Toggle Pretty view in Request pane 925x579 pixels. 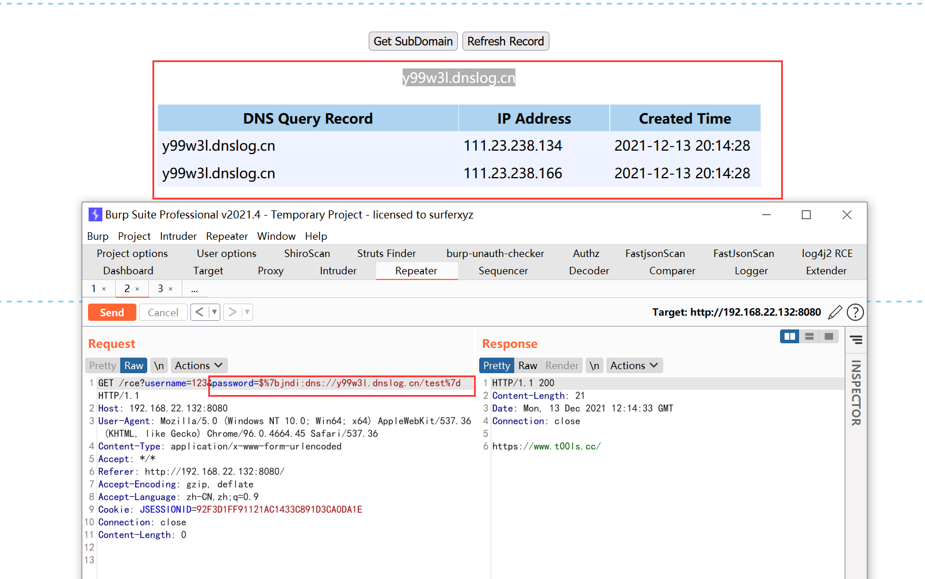[103, 366]
